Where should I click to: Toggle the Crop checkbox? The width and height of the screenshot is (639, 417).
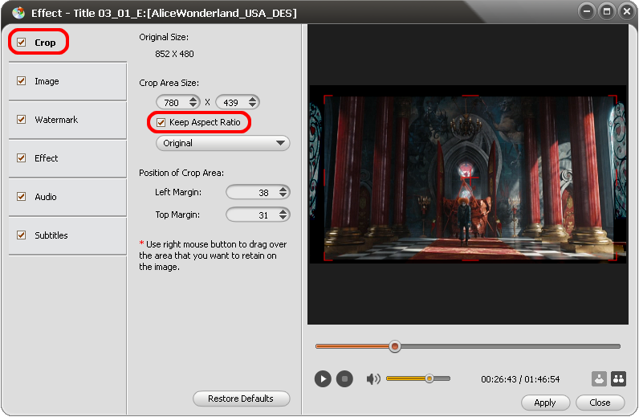21,42
